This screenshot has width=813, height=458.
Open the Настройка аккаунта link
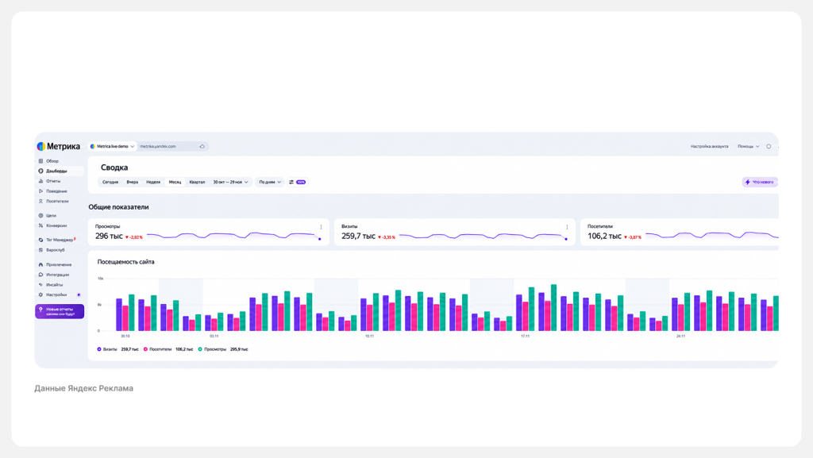tap(709, 147)
